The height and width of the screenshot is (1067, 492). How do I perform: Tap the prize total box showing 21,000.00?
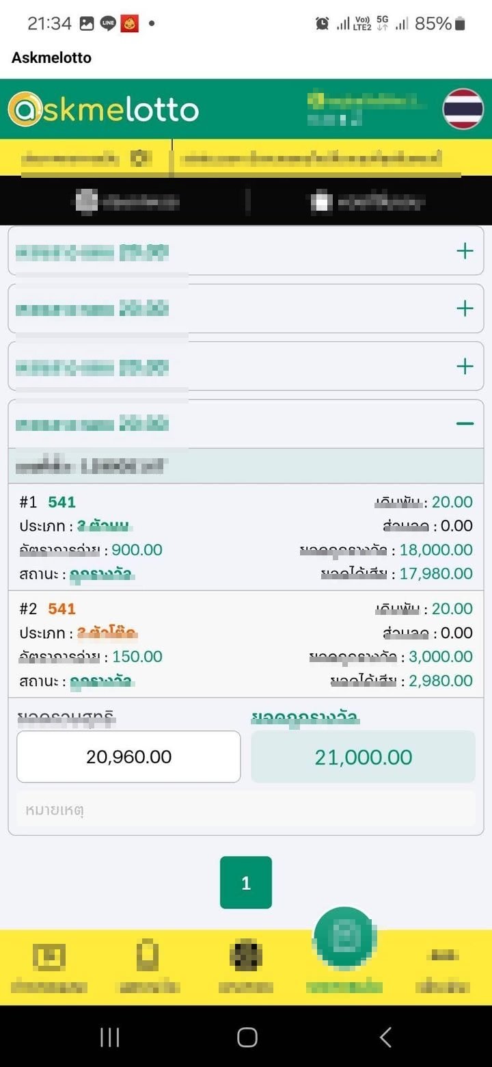tap(363, 757)
